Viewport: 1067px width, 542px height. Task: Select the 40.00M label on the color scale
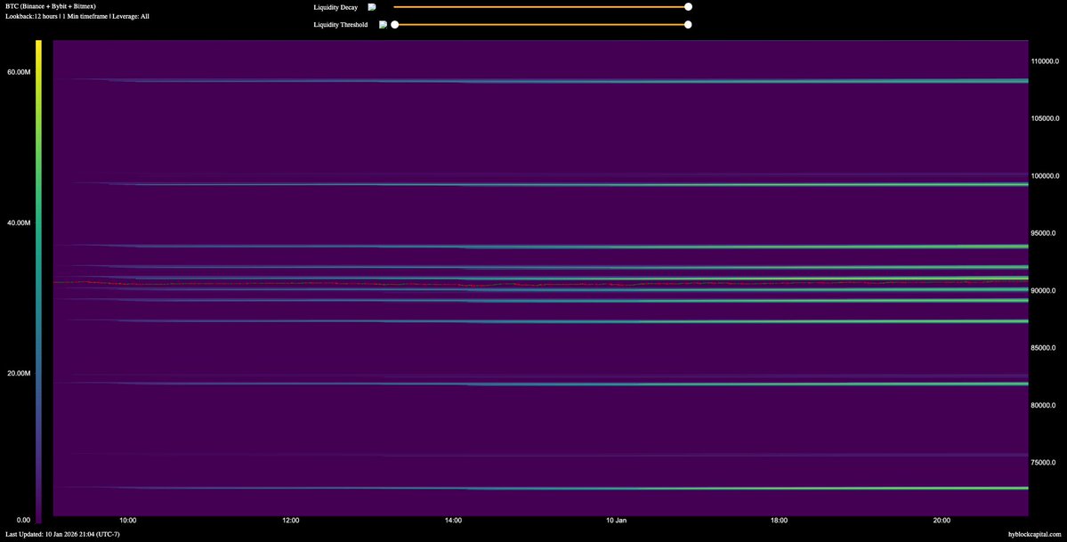coord(20,222)
